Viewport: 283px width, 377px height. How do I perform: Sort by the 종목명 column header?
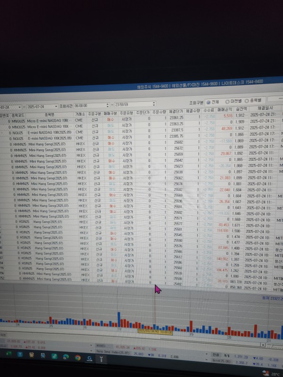pyautogui.click(x=50, y=115)
